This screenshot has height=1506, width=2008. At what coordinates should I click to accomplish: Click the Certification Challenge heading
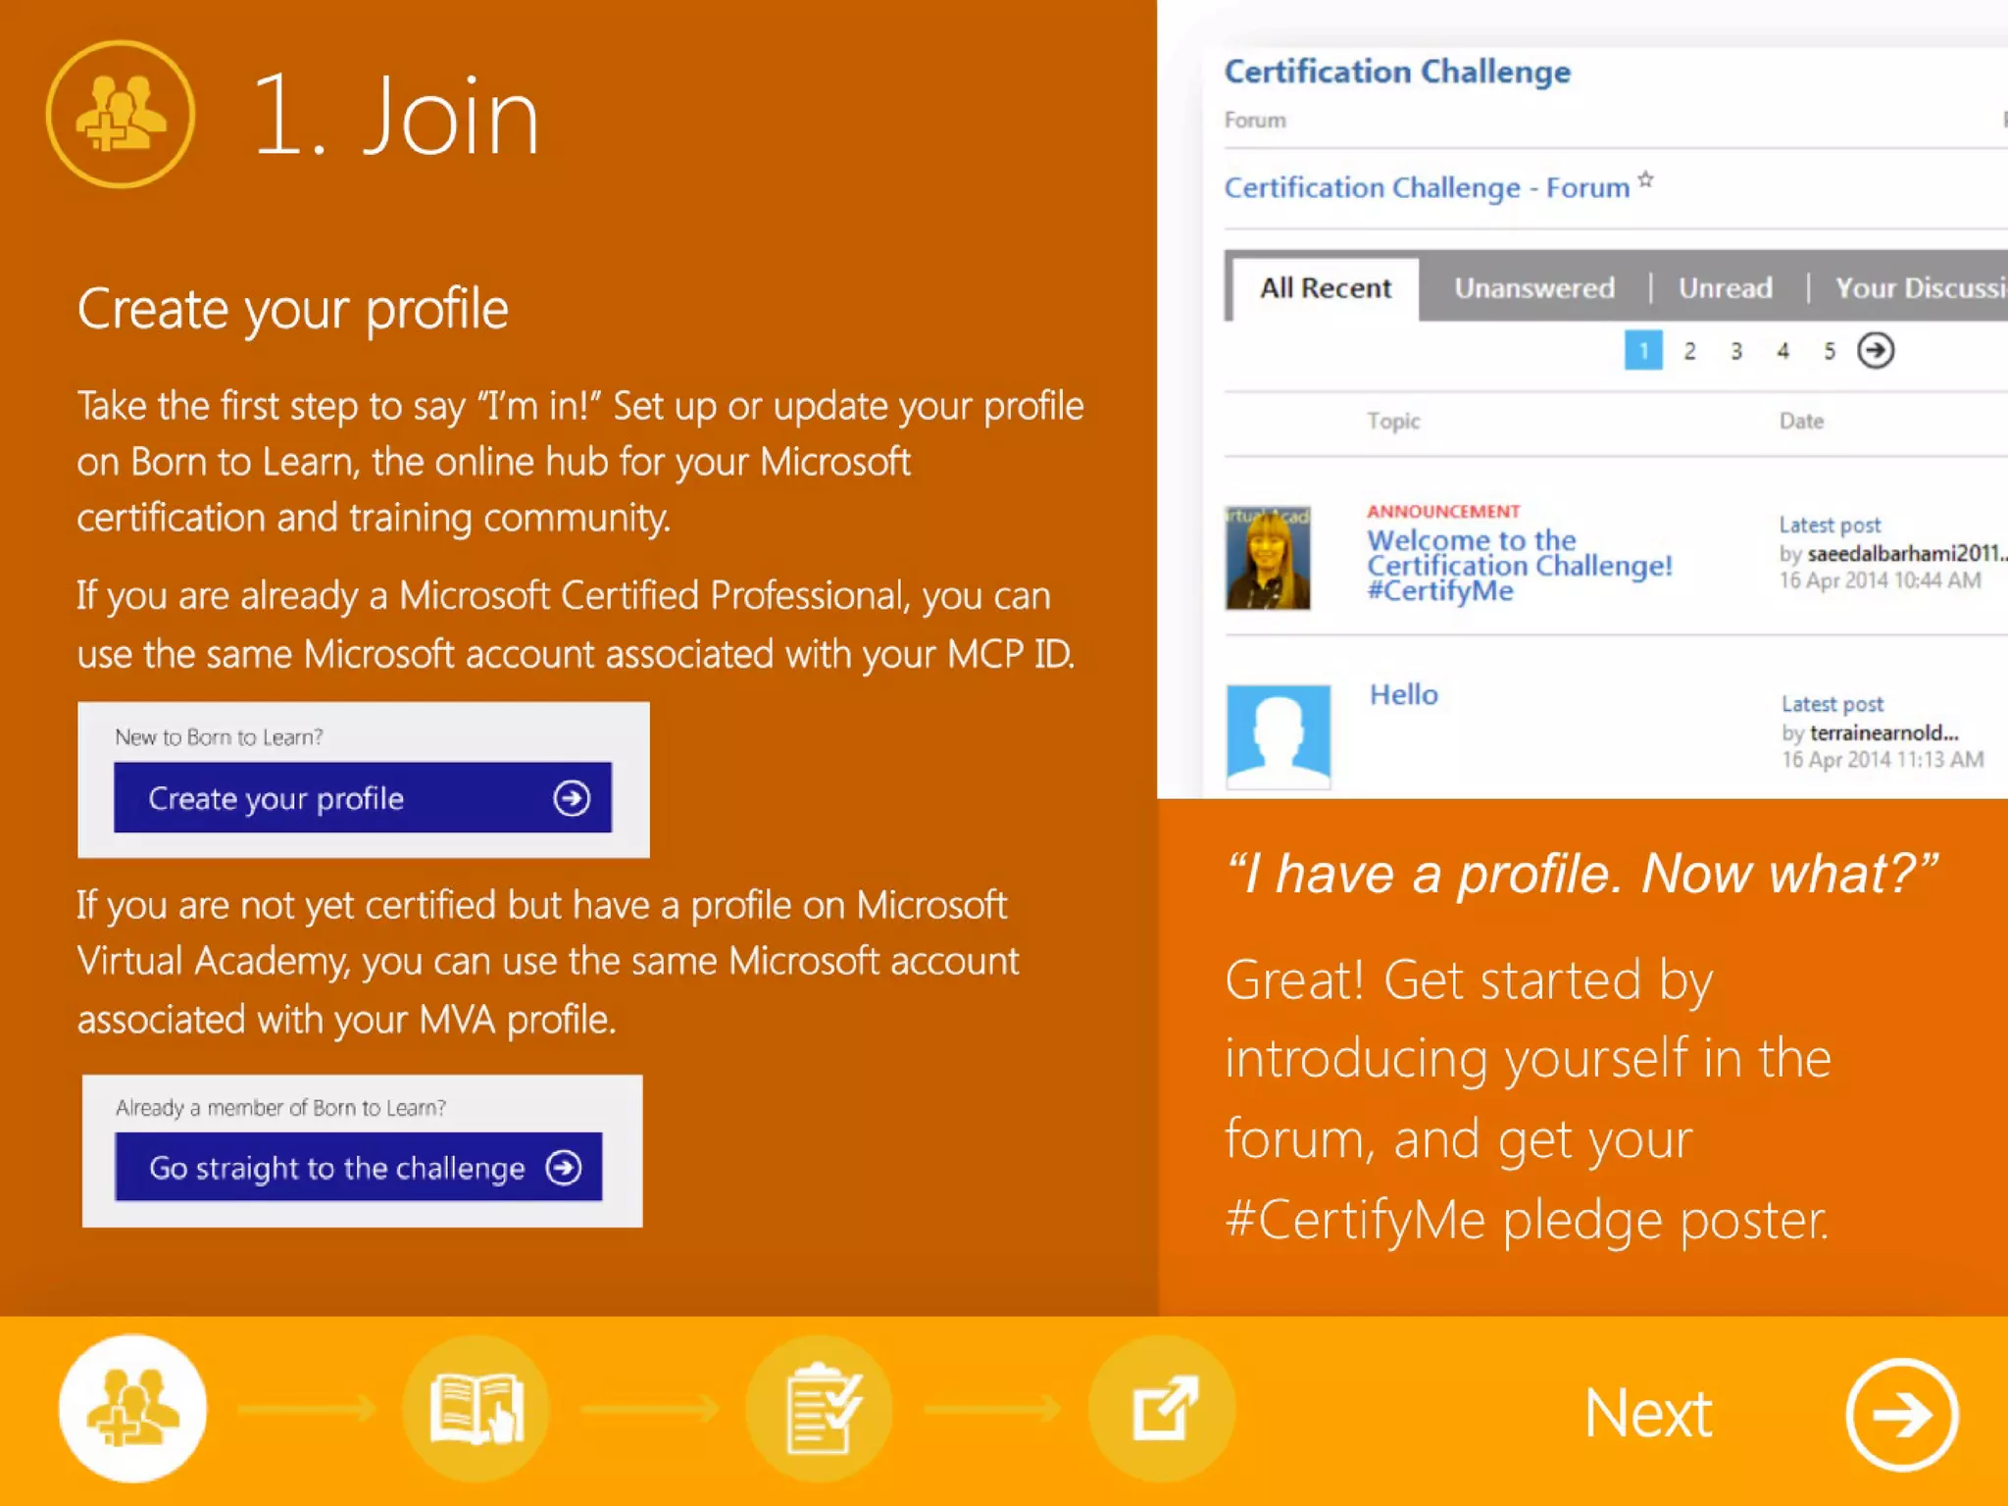pyautogui.click(x=1397, y=72)
